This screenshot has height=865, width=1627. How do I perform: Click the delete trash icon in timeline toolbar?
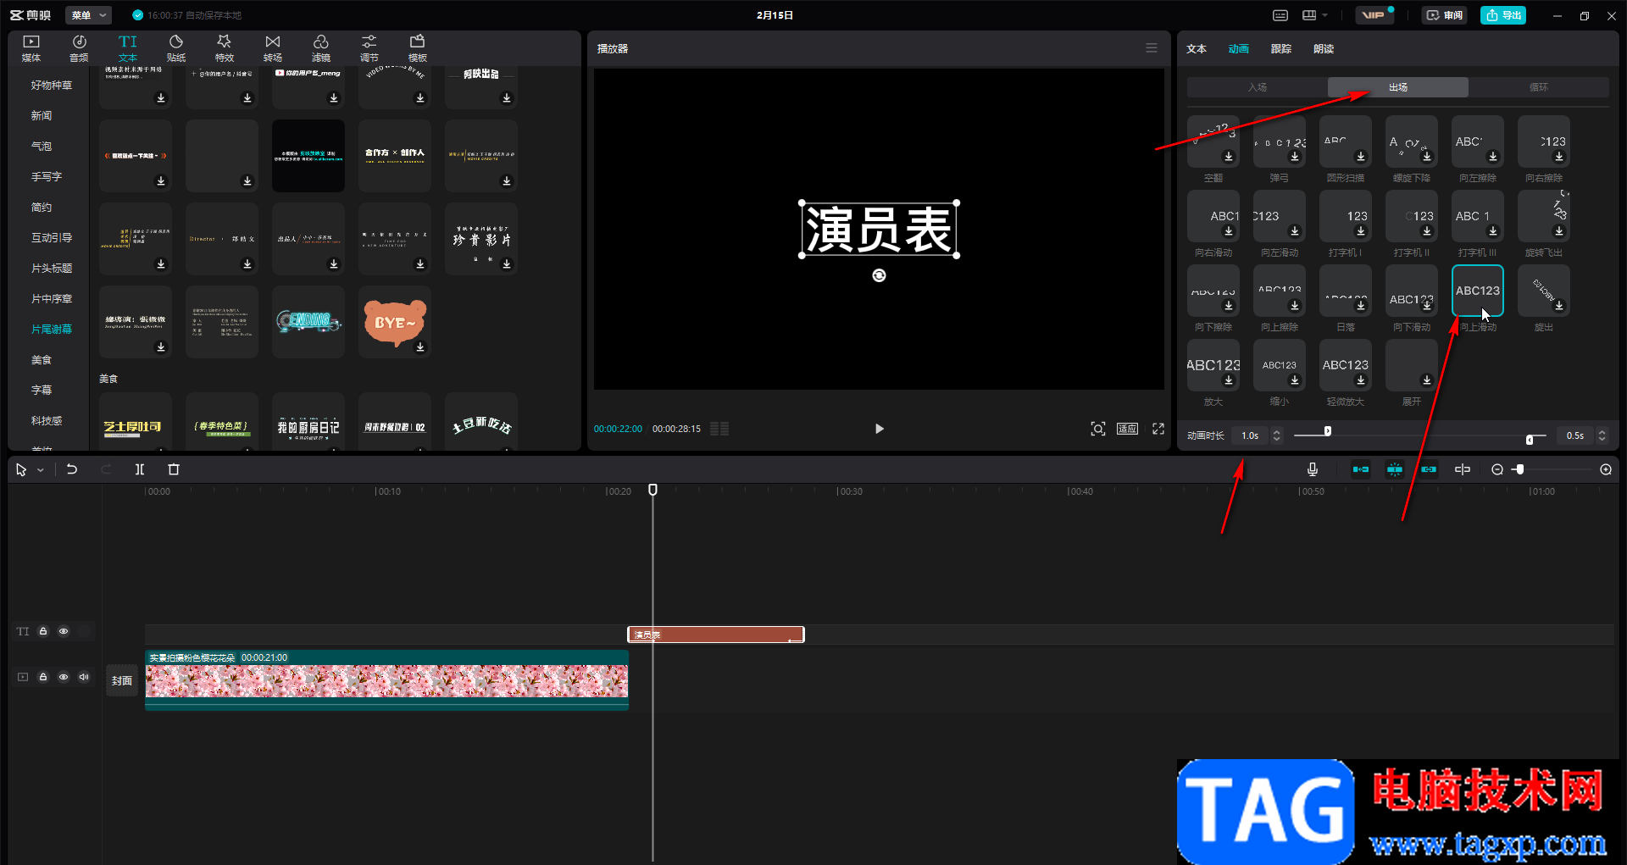[174, 469]
